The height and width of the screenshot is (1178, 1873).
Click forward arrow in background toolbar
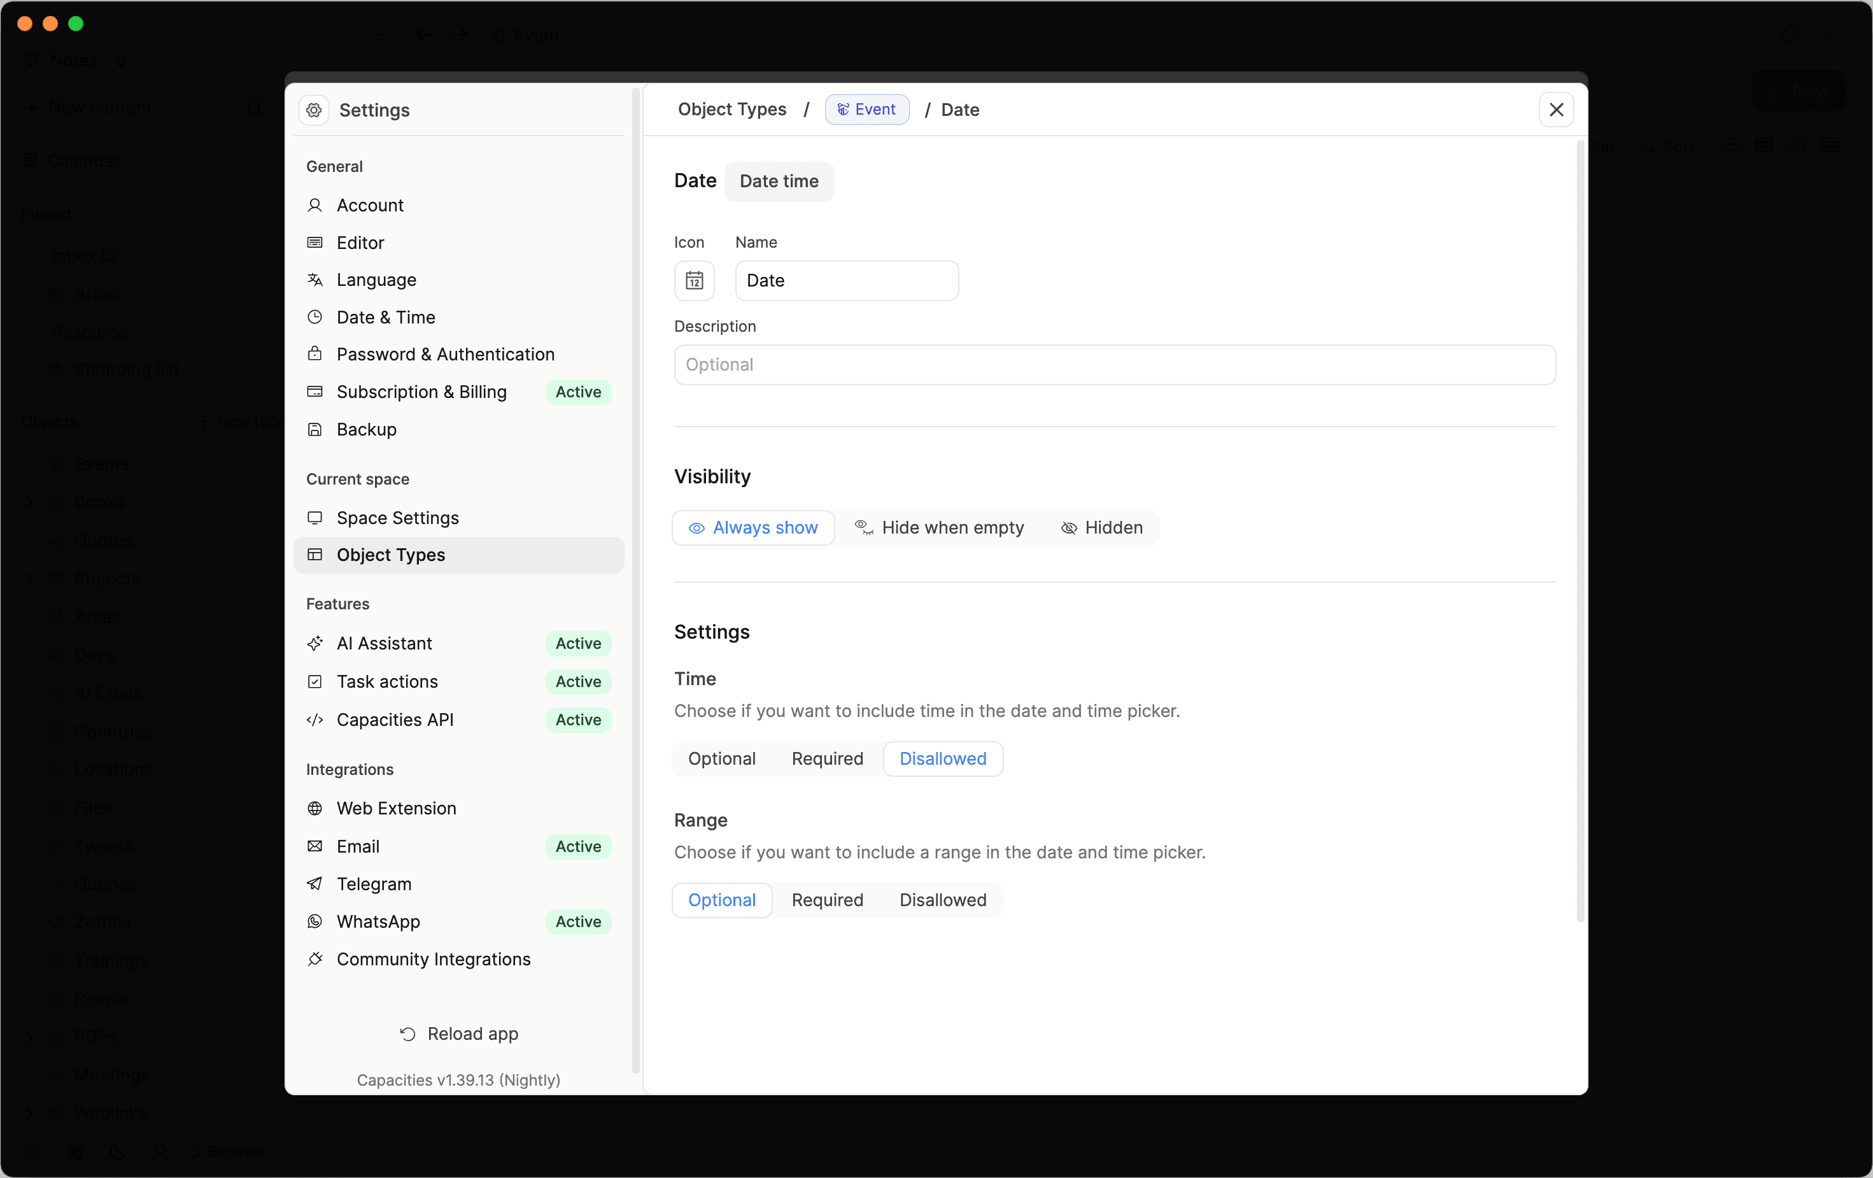(460, 35)
